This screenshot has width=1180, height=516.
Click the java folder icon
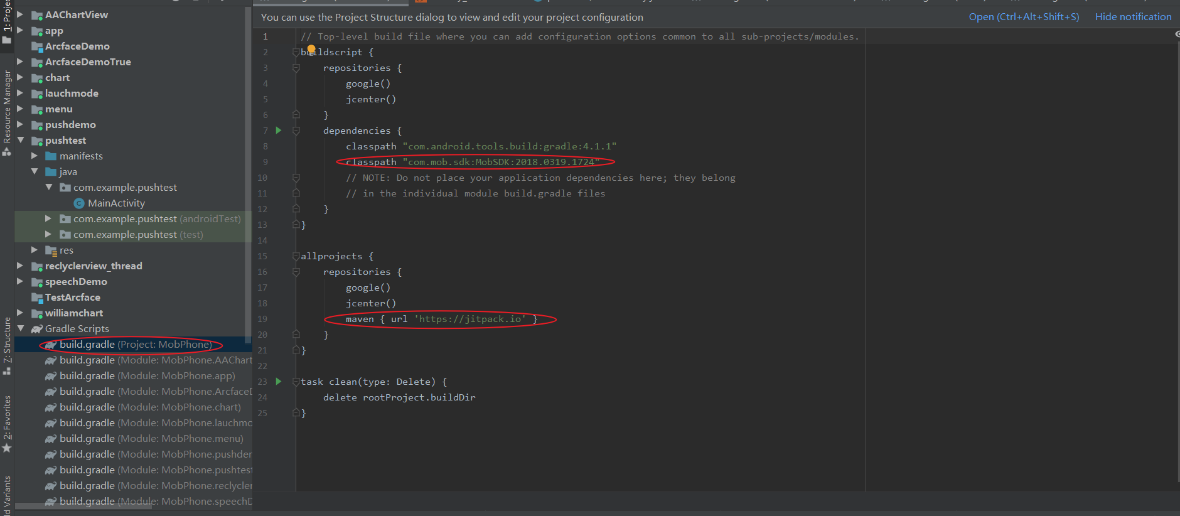51,171
